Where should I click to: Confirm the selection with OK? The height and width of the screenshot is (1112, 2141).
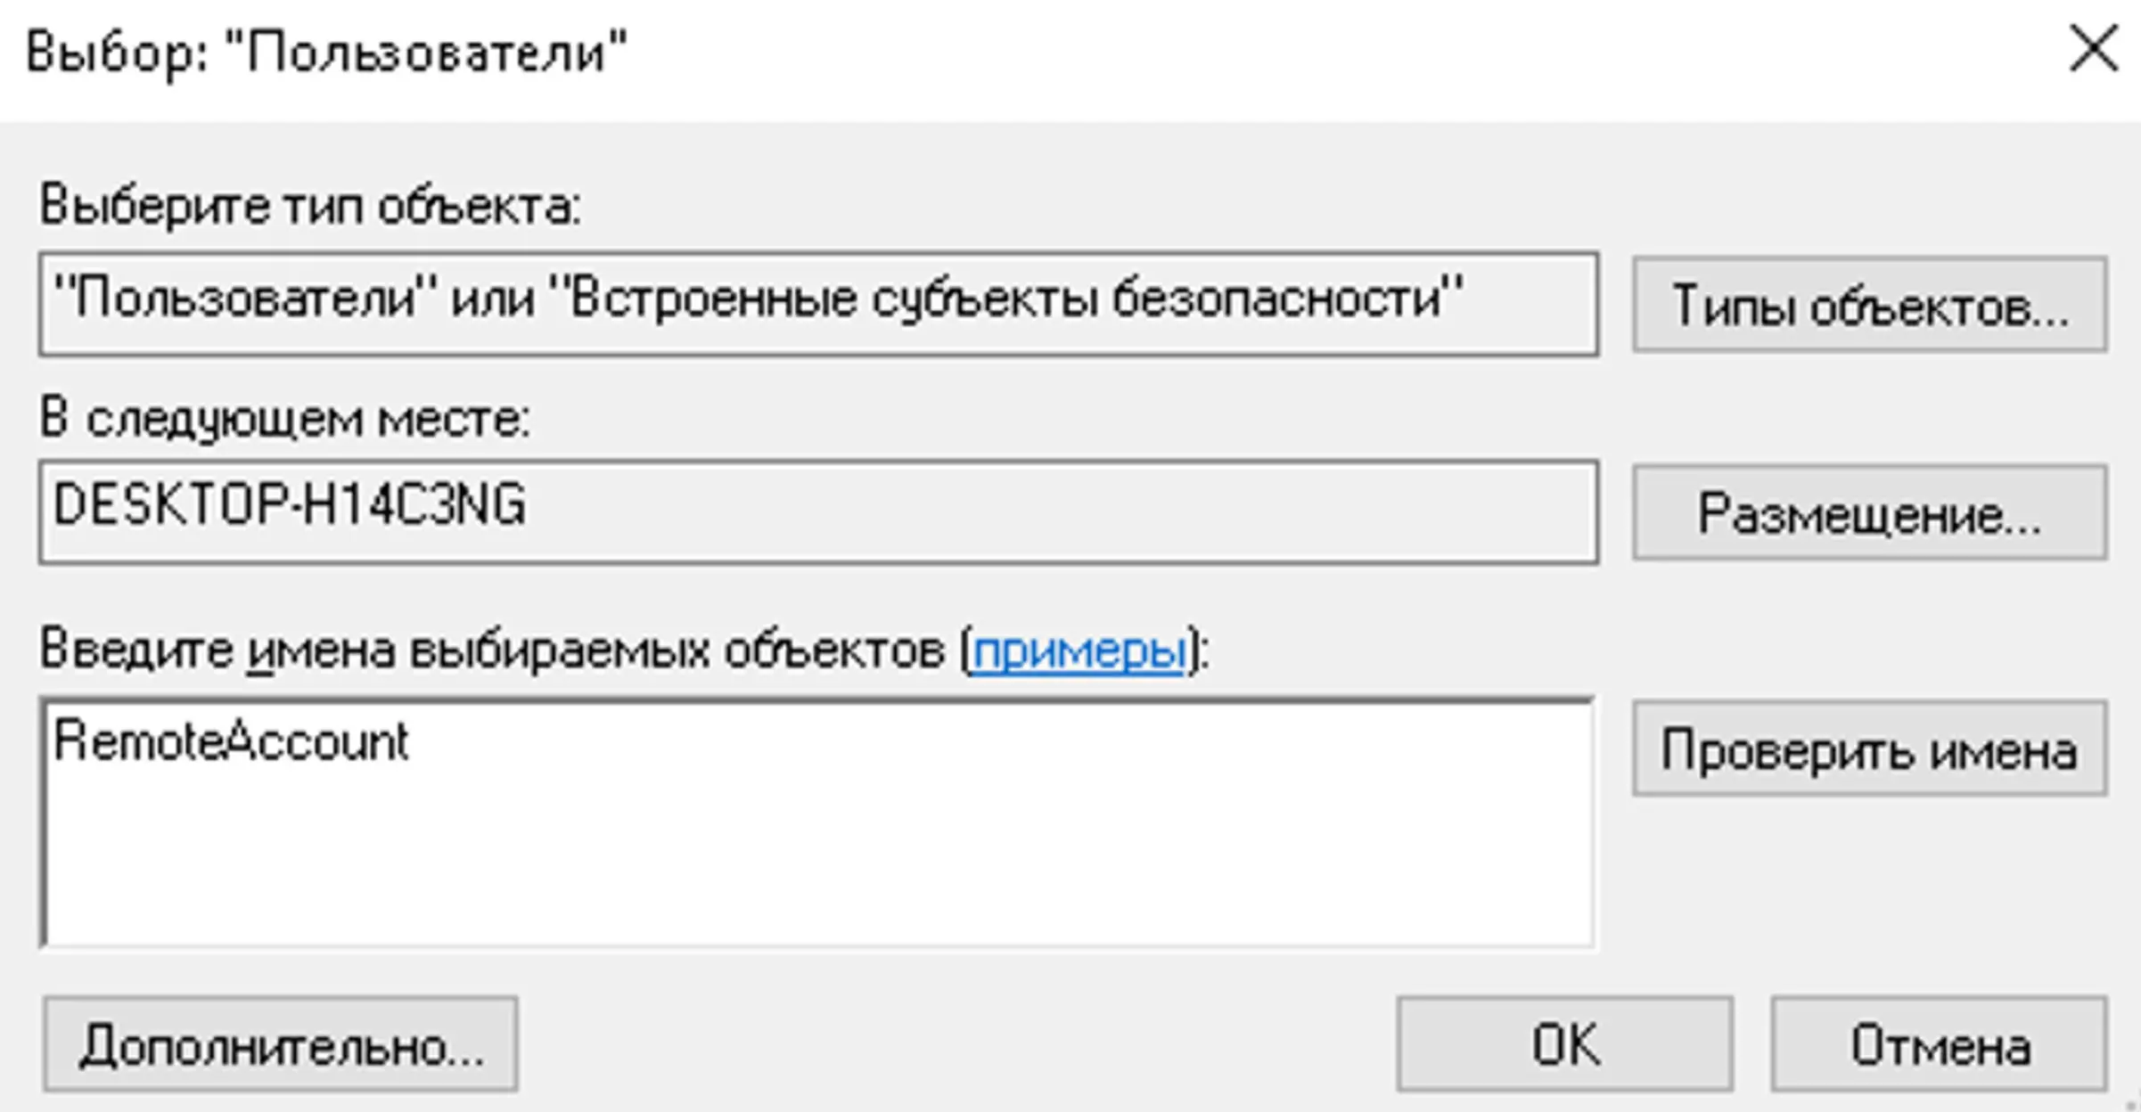[1564, 1044]
